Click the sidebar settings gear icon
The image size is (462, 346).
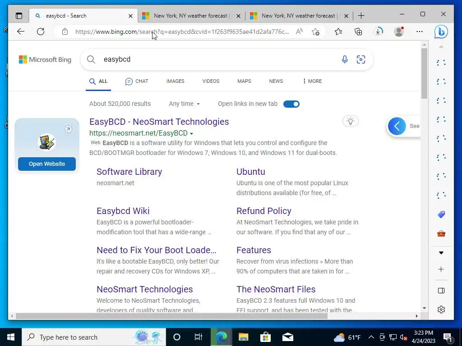click(x=441, y=310)
